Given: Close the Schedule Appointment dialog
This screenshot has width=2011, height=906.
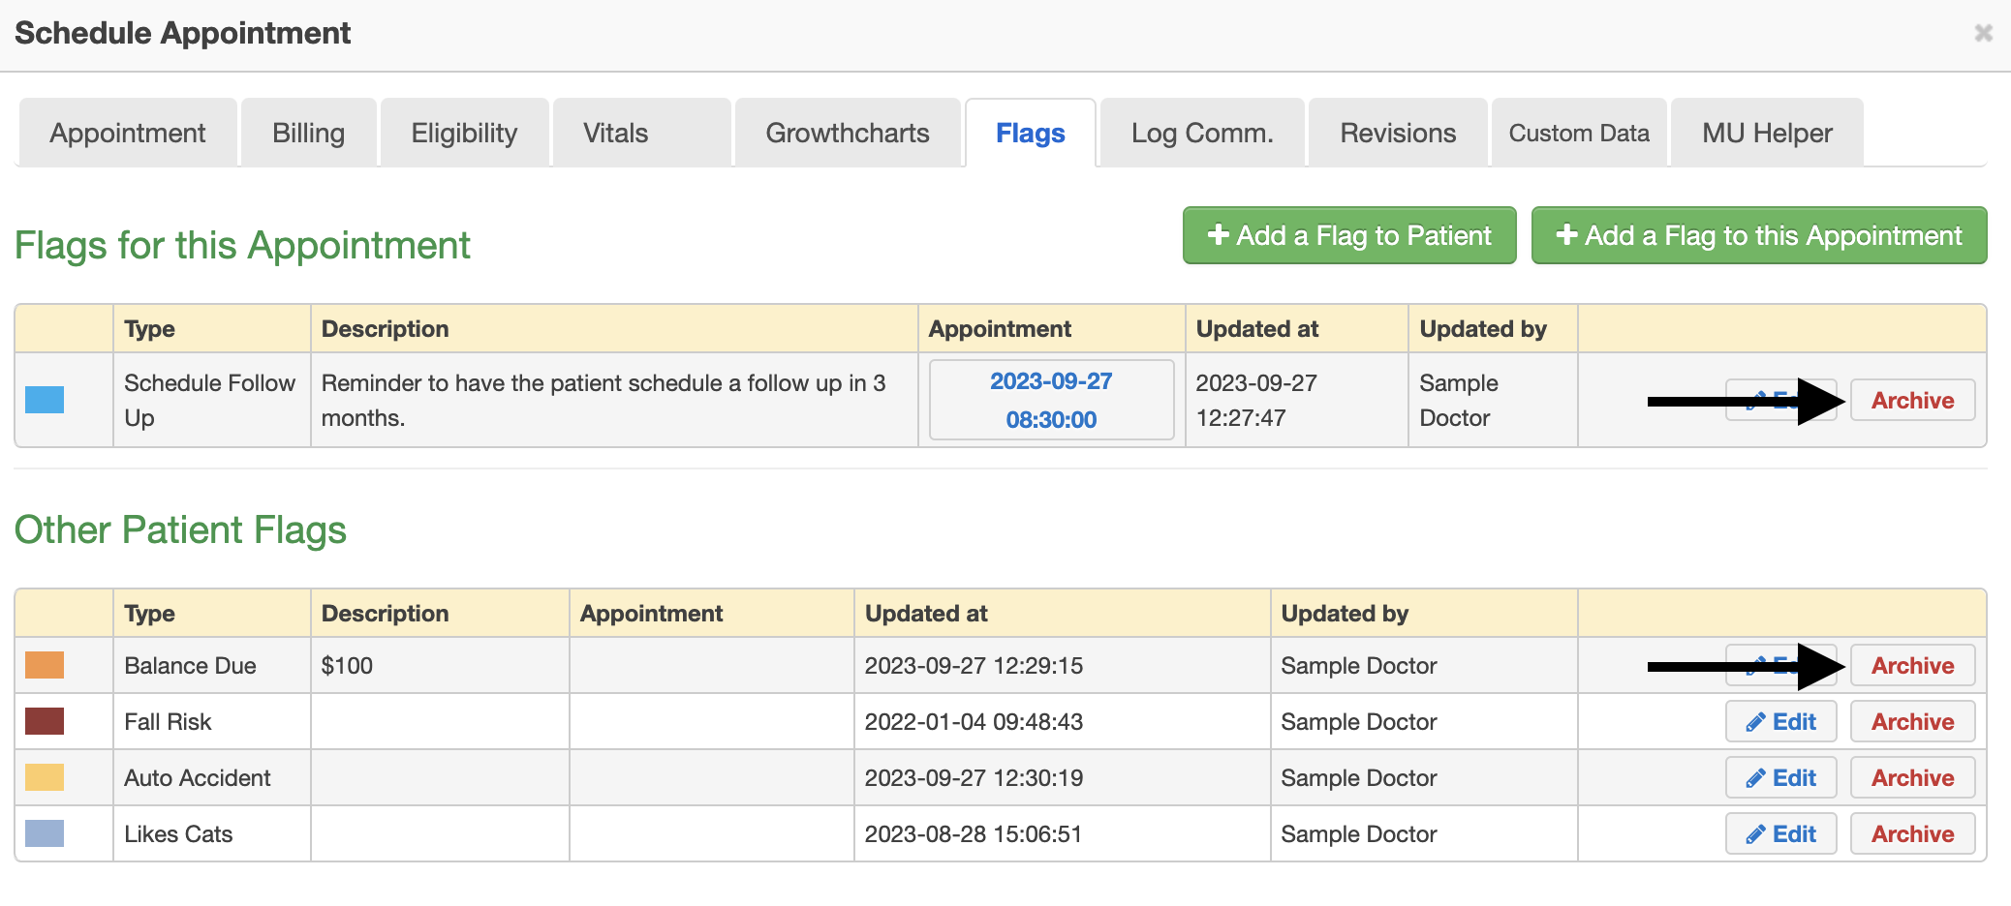Looking at the screenshot, I should [1983, 33].
